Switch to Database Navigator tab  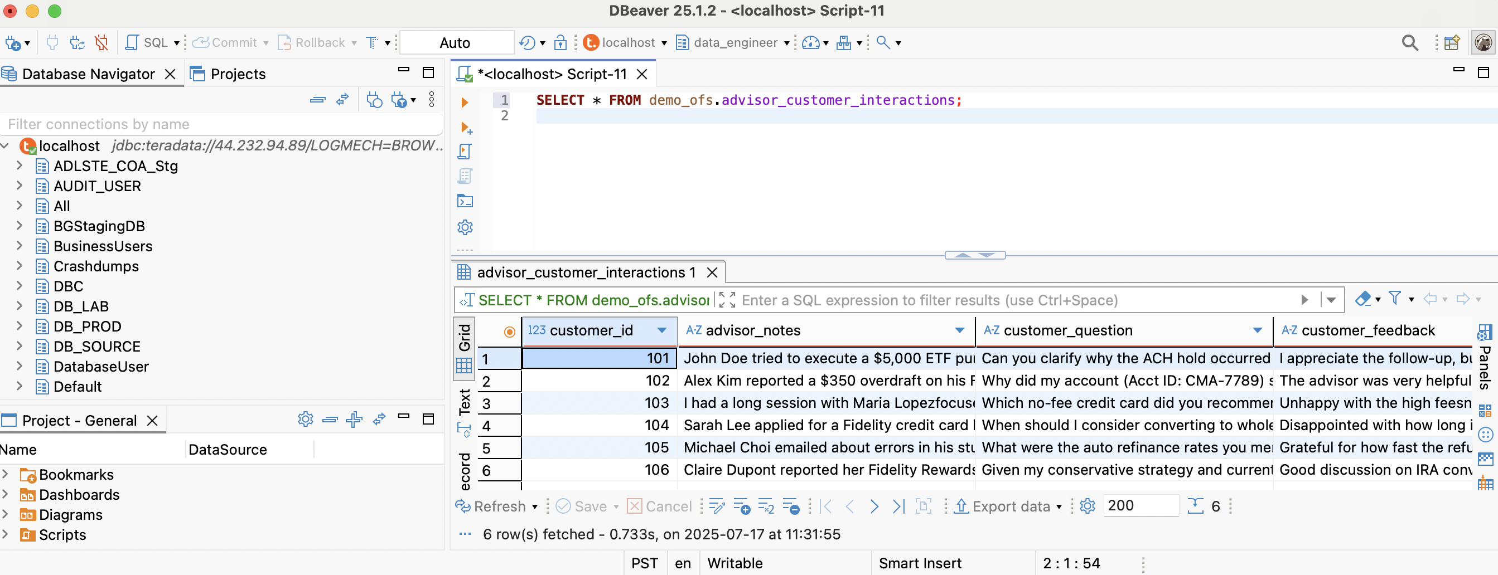pyautogui.click(x=88, y=74)
